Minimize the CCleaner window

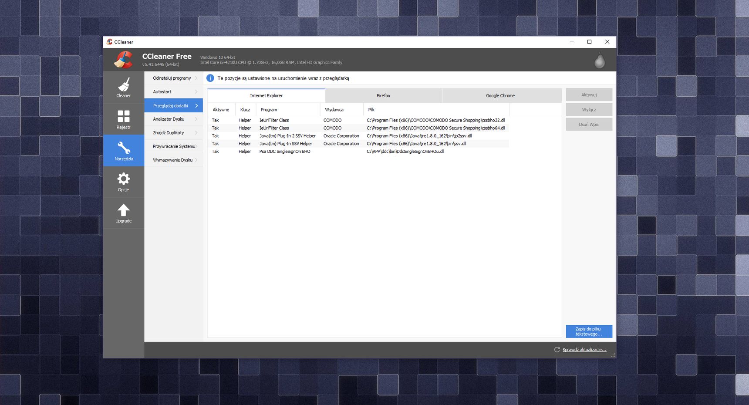(x=572, y=42)
